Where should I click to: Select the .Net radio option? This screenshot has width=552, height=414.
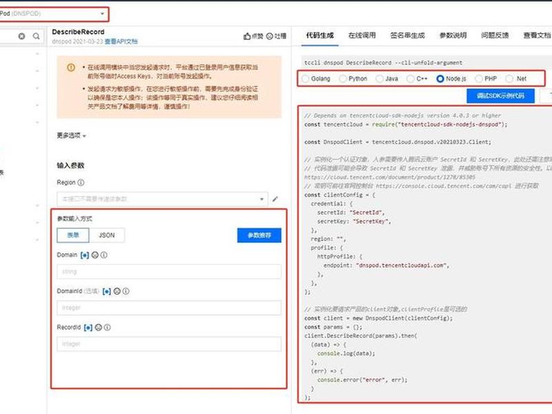tap(509, 79)
